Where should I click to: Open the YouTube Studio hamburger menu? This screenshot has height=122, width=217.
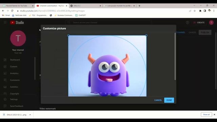click(5, 22)
